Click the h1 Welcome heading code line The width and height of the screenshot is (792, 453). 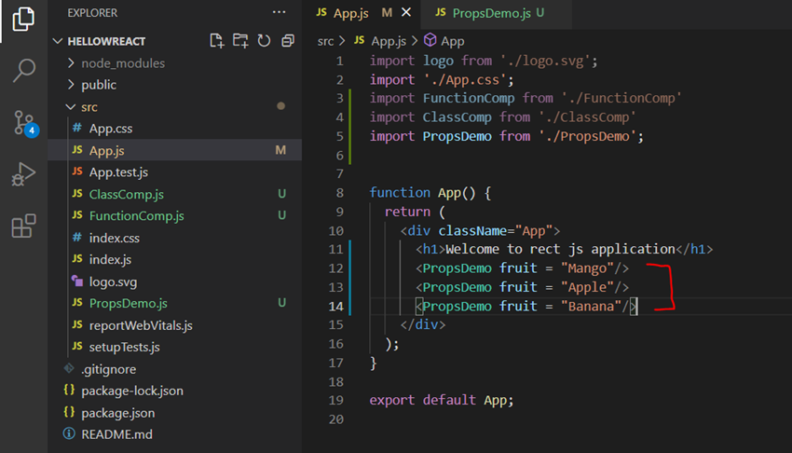point(565,250)
